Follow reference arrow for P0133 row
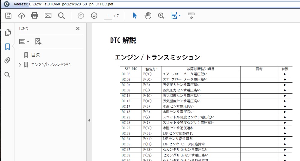Viewport: 300px width, 161px height. [x=285, y=133]
